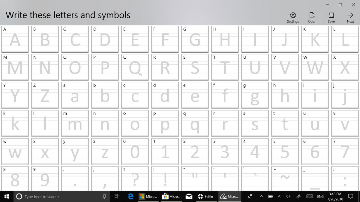Click the search bar microphone icon
The height and width of the screenshot is (202, 360).
104,197
